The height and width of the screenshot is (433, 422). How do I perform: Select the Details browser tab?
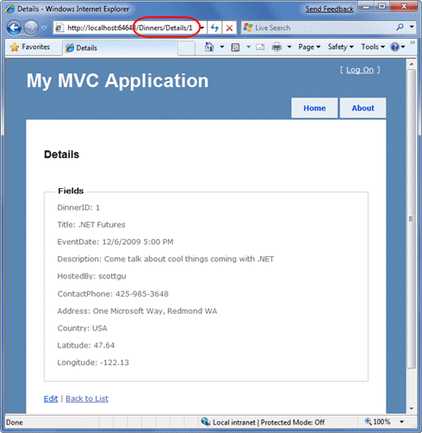tap(120, 47)
